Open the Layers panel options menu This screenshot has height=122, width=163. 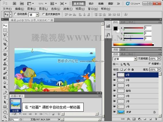pos(160,54)
